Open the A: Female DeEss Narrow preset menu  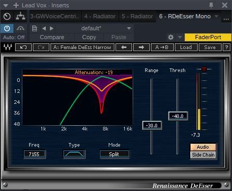point(82,47)
